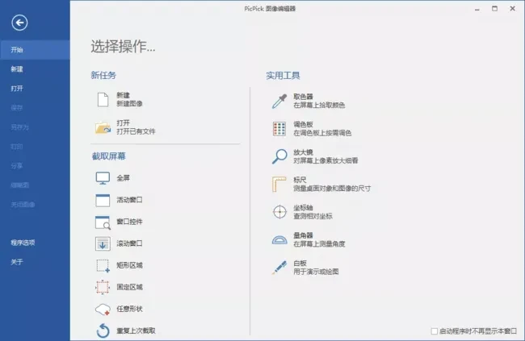This screenshot has width=525, height=341.
Task: Select 开始 tab in left sidebar
Action: pos(17,50)
